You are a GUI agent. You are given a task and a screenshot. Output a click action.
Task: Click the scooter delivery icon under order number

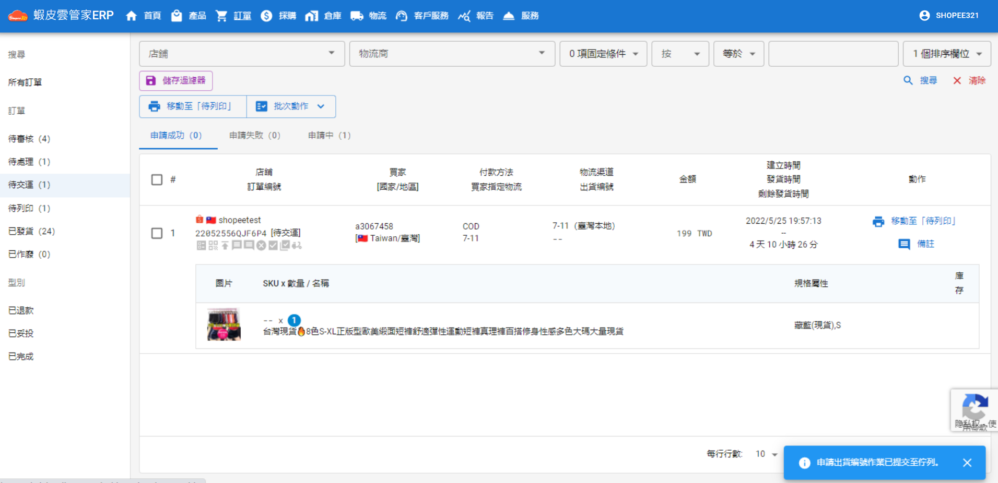[297, 246]
